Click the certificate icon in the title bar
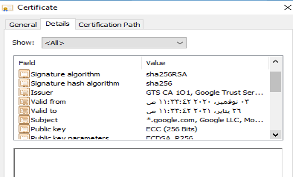Viewport: 293px width, 177px height. click(x=7, y=7)
